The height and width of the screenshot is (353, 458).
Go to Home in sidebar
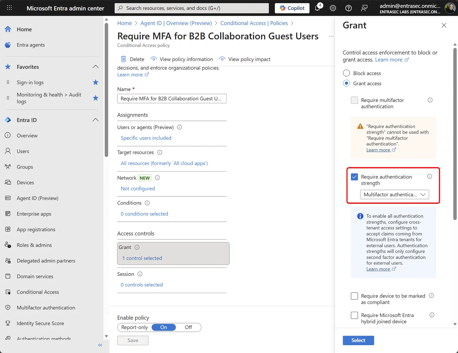24,29
